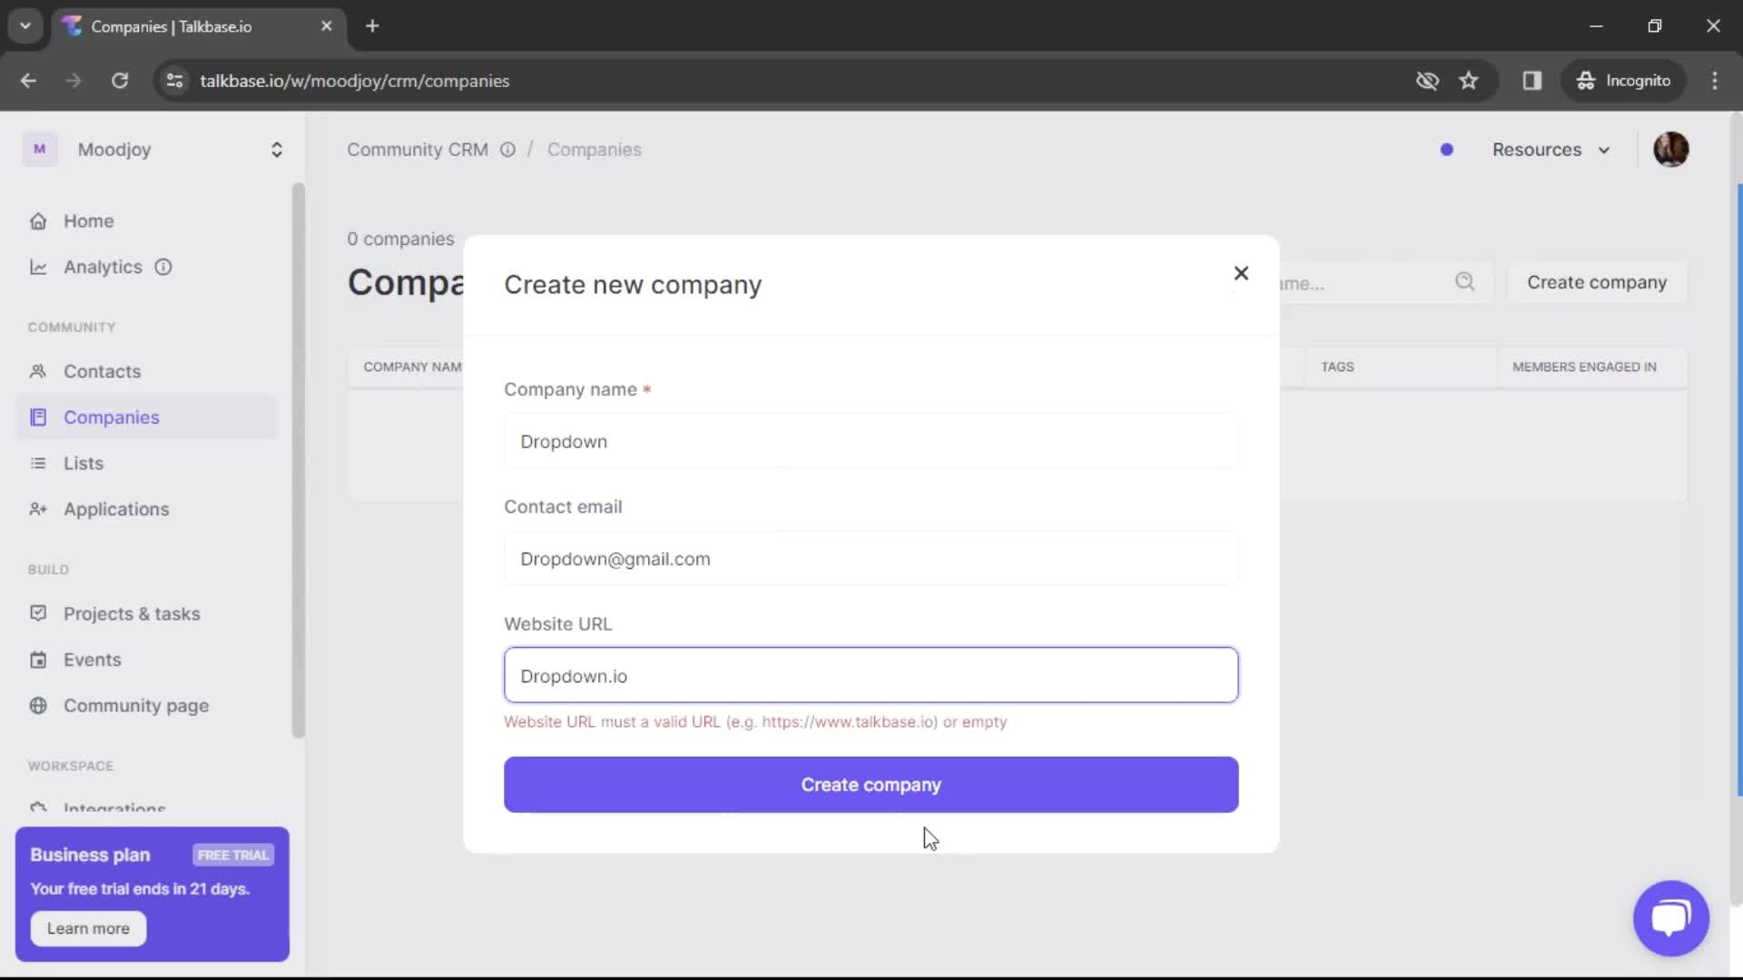Click the Home icon in sidebar

(x=37, y=220)
